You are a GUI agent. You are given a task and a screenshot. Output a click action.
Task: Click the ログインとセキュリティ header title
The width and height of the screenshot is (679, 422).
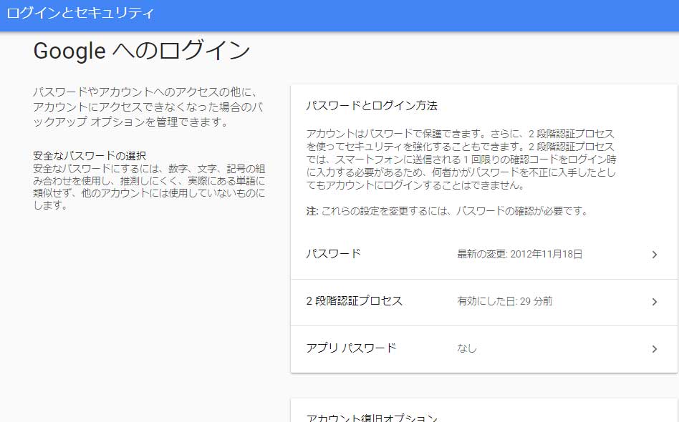tap(80, 13)
